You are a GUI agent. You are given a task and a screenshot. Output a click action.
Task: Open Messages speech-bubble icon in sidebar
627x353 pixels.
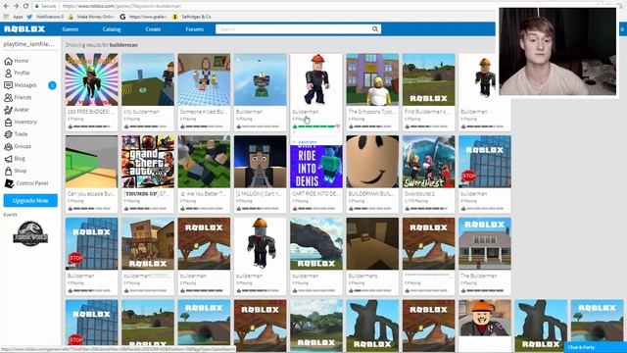click(x=9, y=85)
